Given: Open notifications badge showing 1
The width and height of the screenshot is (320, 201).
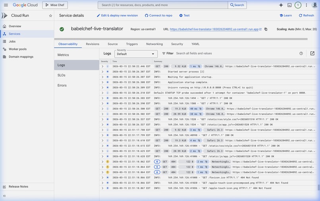Looking at the screenshot, I should coord(298,5).
